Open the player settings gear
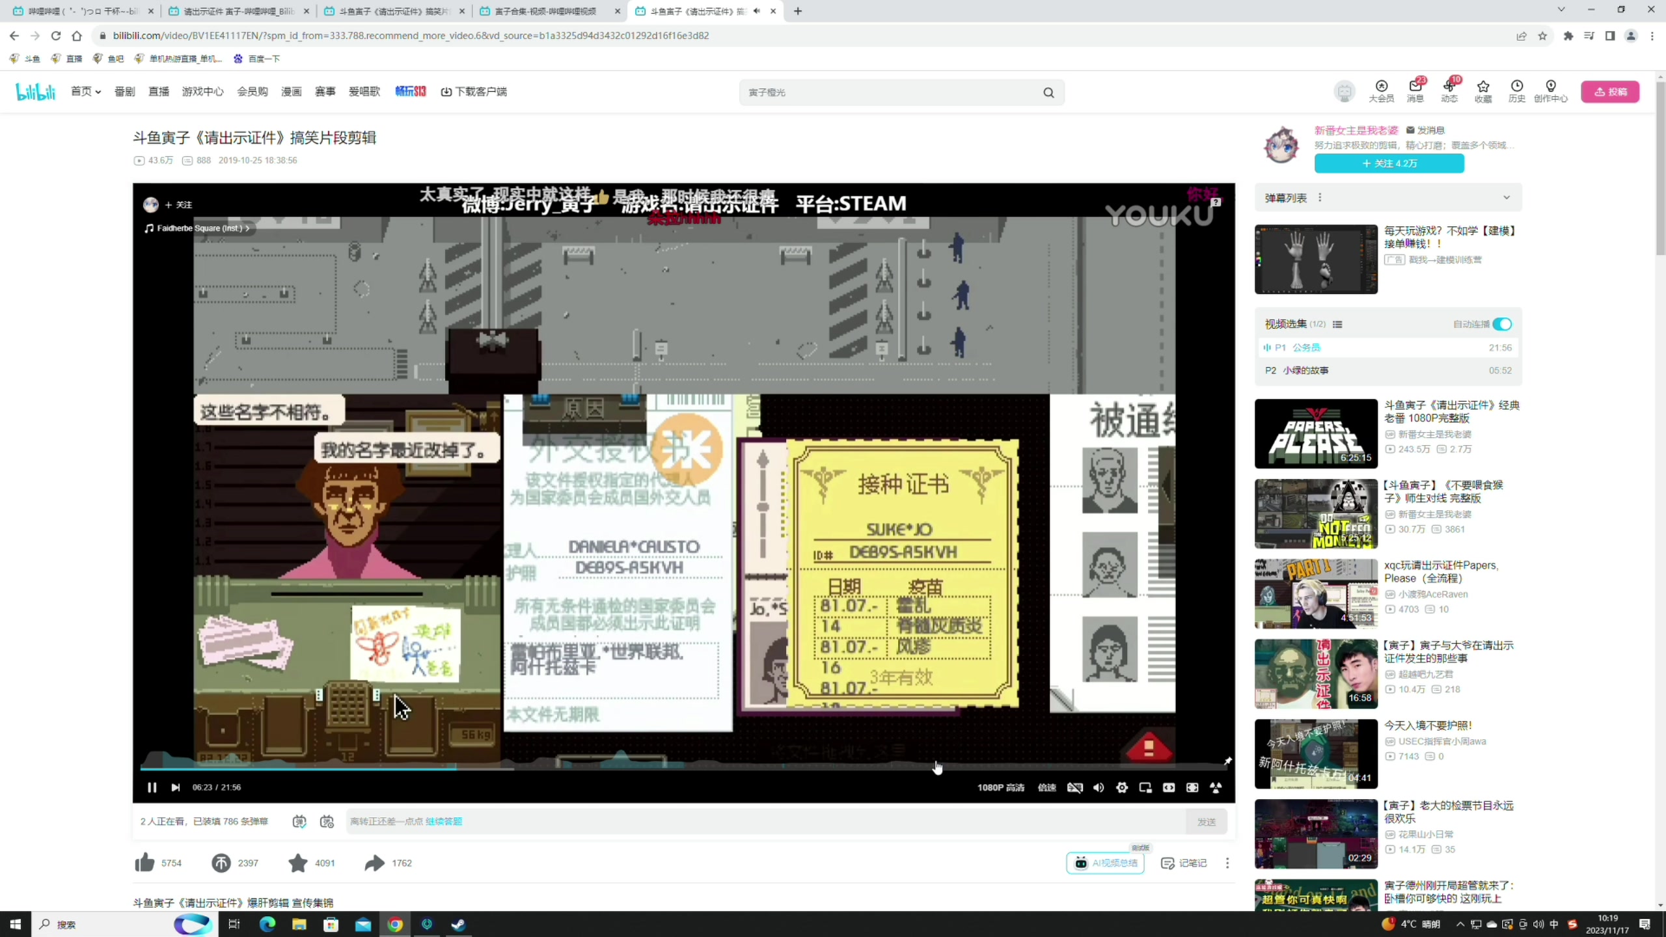Image resolution: width=1666 pixels, height=937 pixels. click(x=1122, y=787)
